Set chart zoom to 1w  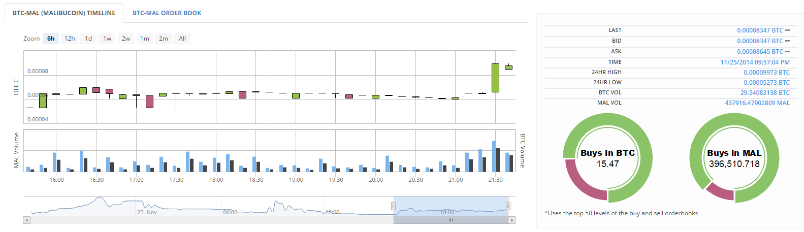click(x=107, y=39)
